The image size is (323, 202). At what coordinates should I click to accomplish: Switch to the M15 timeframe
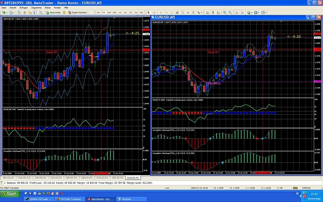pyautogui.click(x=109, y=12)
